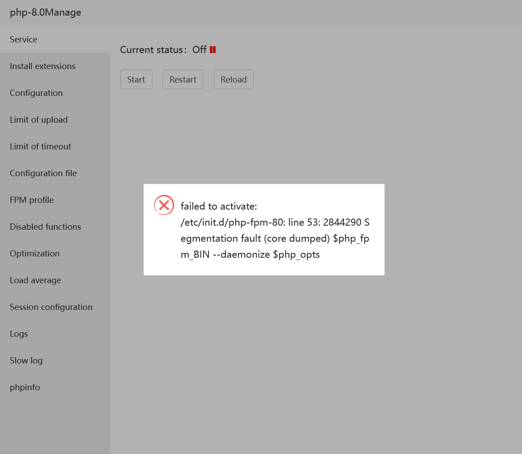Open the phpinfo tab
This screenshot has height=454, width=522.
[25, 387]
